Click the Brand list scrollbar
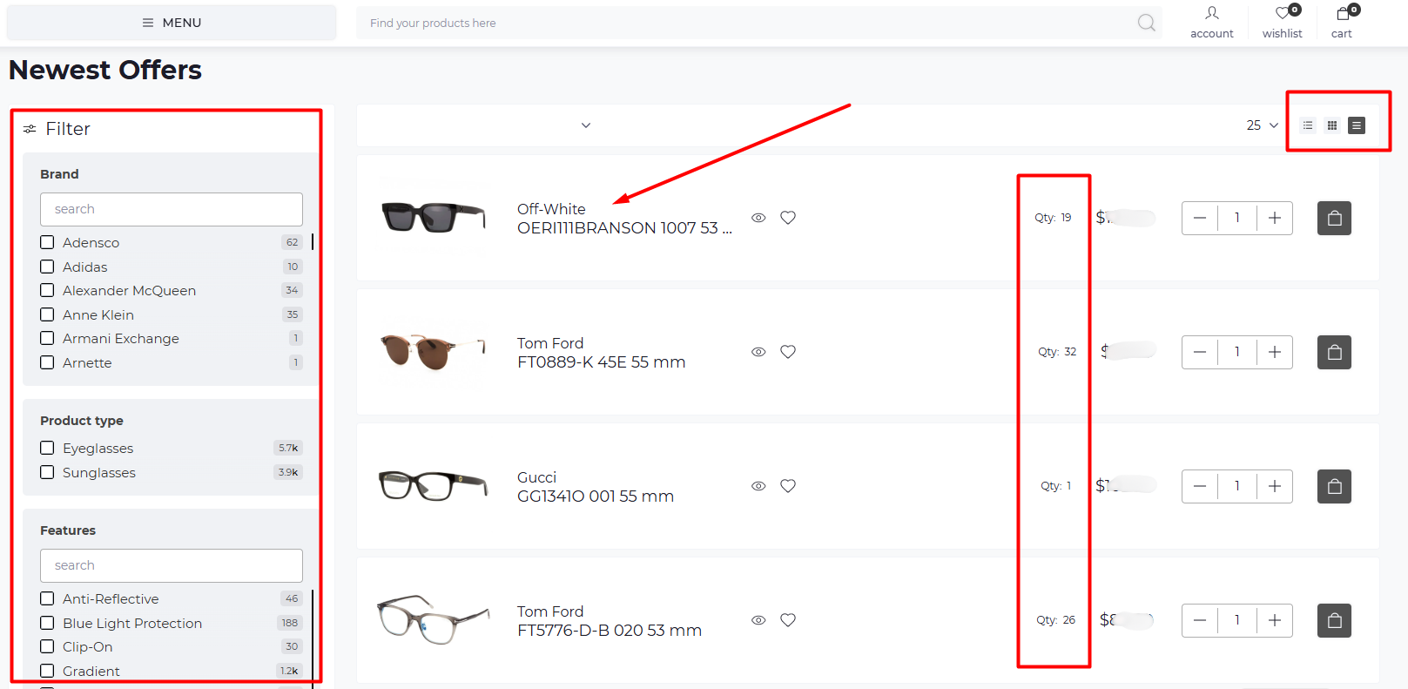1408x689 pixels. 313,241
